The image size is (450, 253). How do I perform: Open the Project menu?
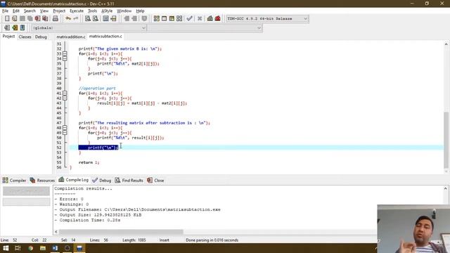[x=59, y=11]
